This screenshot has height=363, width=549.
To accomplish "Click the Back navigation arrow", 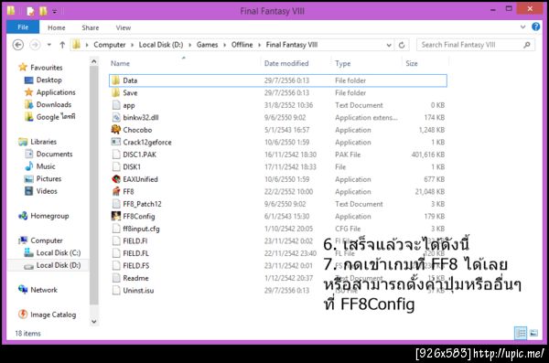I will 18,45.
